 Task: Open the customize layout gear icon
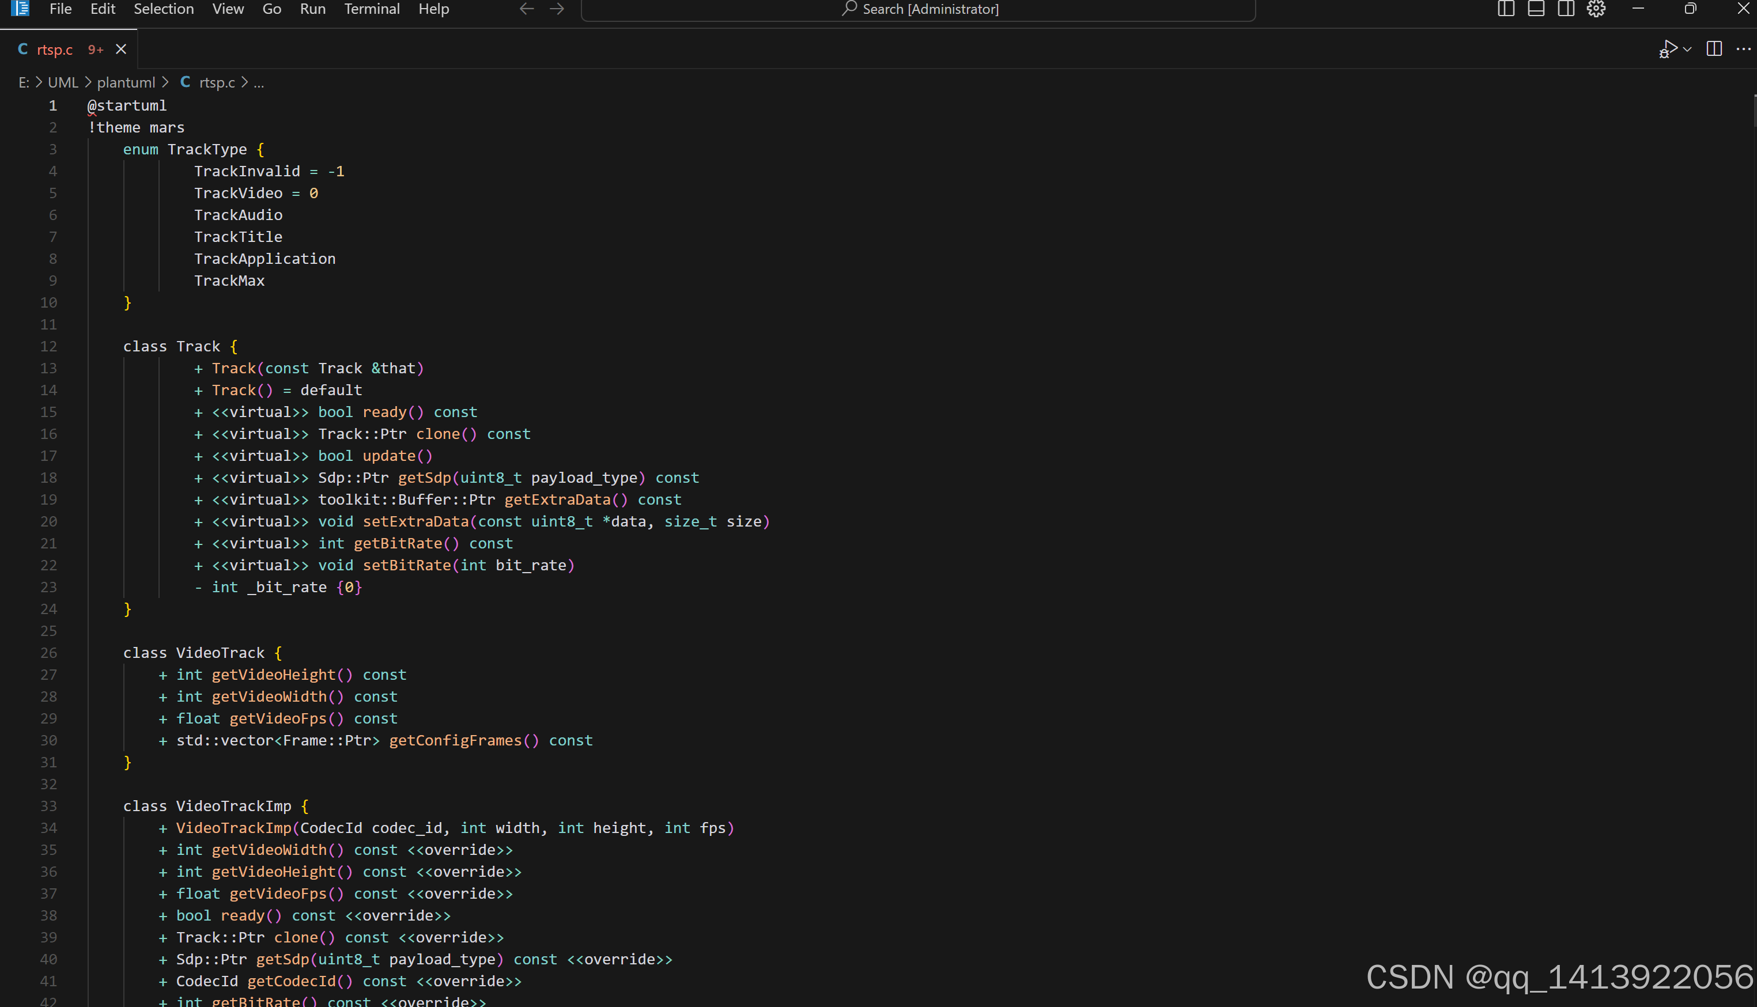(x=1597, y=9)
